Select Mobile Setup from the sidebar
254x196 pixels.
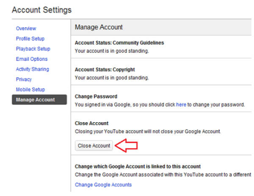pyautogui.click(x=30, y=90)
